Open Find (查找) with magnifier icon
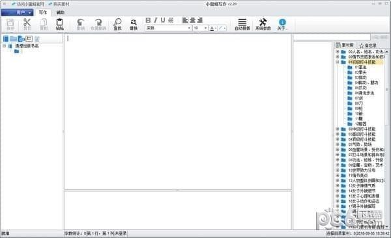The image size is (391, 238). 117,25
